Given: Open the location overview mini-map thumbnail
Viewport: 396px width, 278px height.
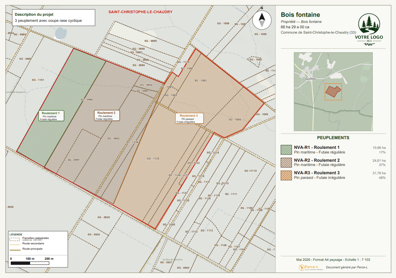Looking at the screenshot, I should (333, 92).
